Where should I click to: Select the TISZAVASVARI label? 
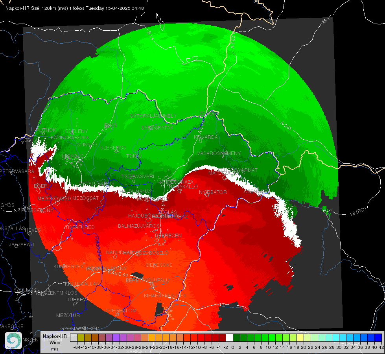click(x=138, y=176)
